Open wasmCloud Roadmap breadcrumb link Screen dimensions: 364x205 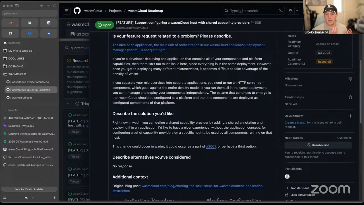pyautogui.click(x=146, y=11)
